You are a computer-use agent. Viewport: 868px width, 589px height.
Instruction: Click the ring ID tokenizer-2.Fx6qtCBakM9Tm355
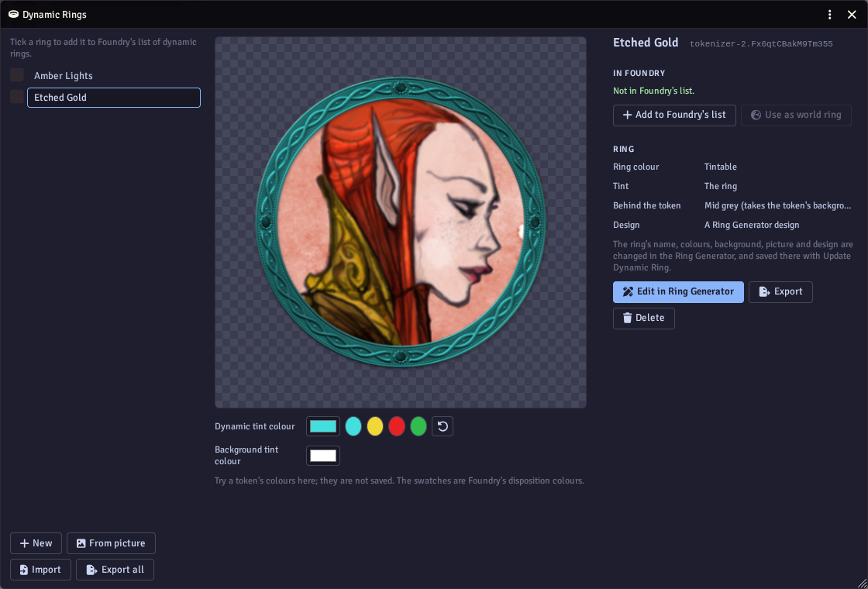pos(761,44)
